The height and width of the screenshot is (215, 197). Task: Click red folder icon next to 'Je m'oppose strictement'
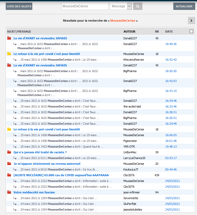pos(9,164)
